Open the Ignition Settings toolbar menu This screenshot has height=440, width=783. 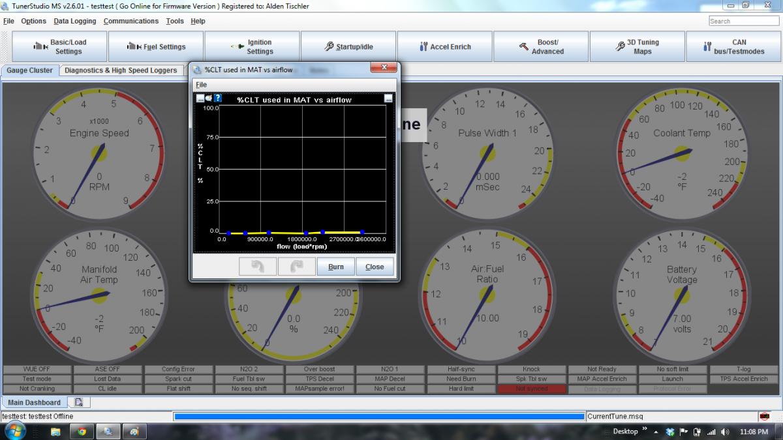(x=252, y=47)
